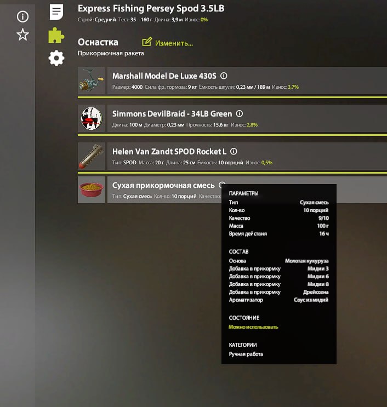Select the Simmons DevilBraid - 34LB Green title
Image resolution: width=387 pixels, height=407 pixels.
point(172,114)
